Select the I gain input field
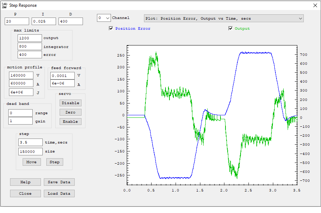 (44, 21)
